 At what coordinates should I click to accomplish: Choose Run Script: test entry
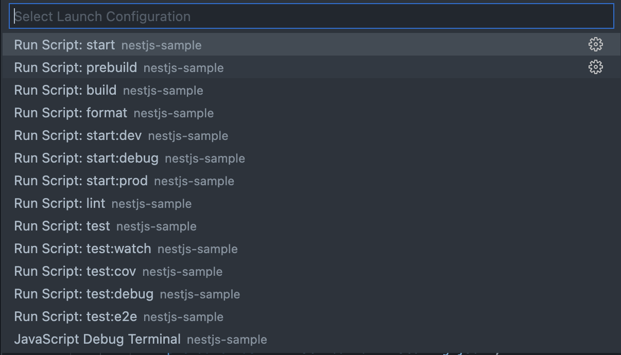pos(312,226)
